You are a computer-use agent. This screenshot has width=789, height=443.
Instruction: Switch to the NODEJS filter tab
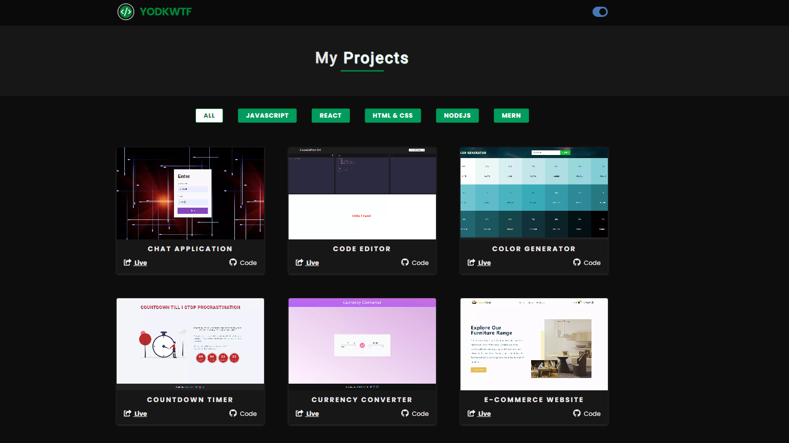coord(457,116)
